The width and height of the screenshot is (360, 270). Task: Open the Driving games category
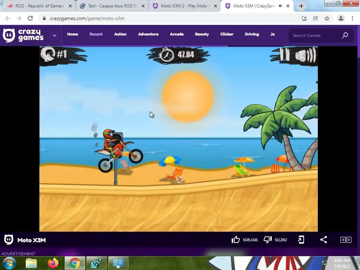(252, 34)
